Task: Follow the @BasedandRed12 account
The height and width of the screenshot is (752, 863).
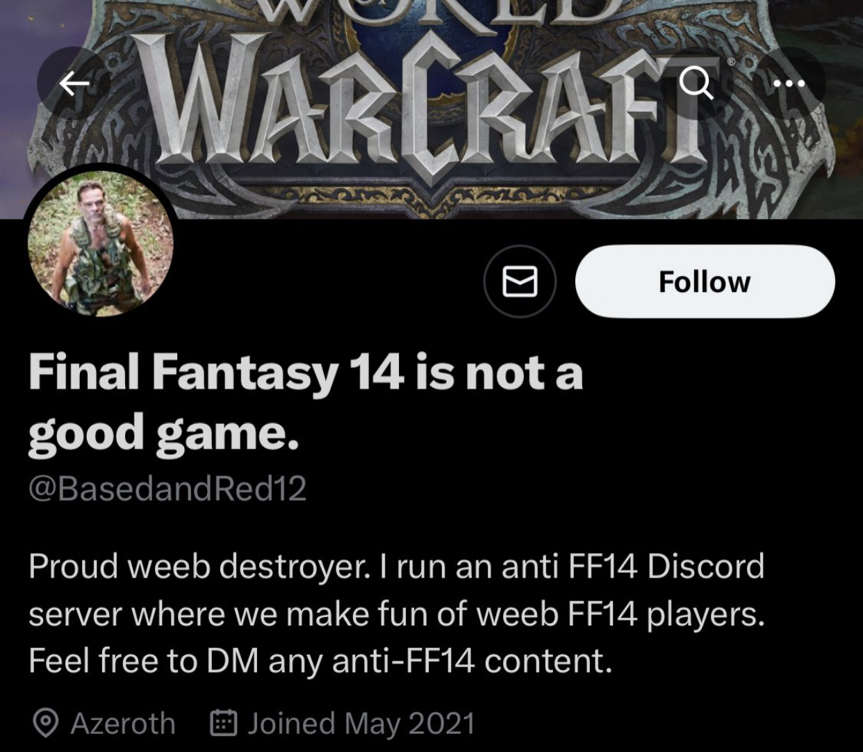Action: (705, 281)
